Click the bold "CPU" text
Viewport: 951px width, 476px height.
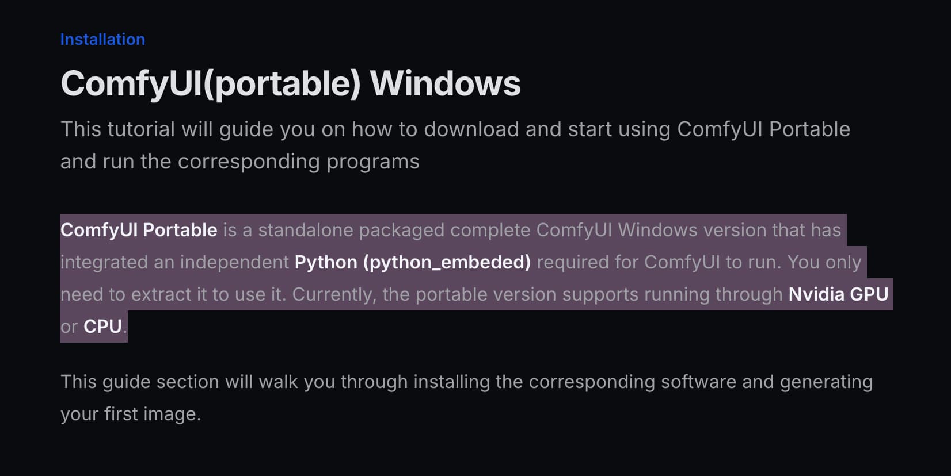tap(102, 327)
